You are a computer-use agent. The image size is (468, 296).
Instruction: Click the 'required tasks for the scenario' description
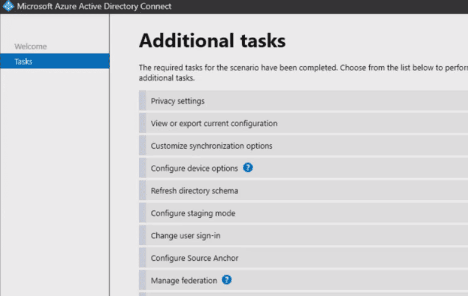pyautogui.click(x=303, y=73)
